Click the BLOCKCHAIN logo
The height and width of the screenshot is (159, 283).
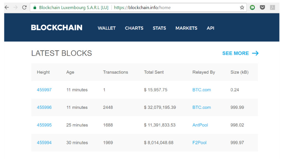click(x=57, y=28)
